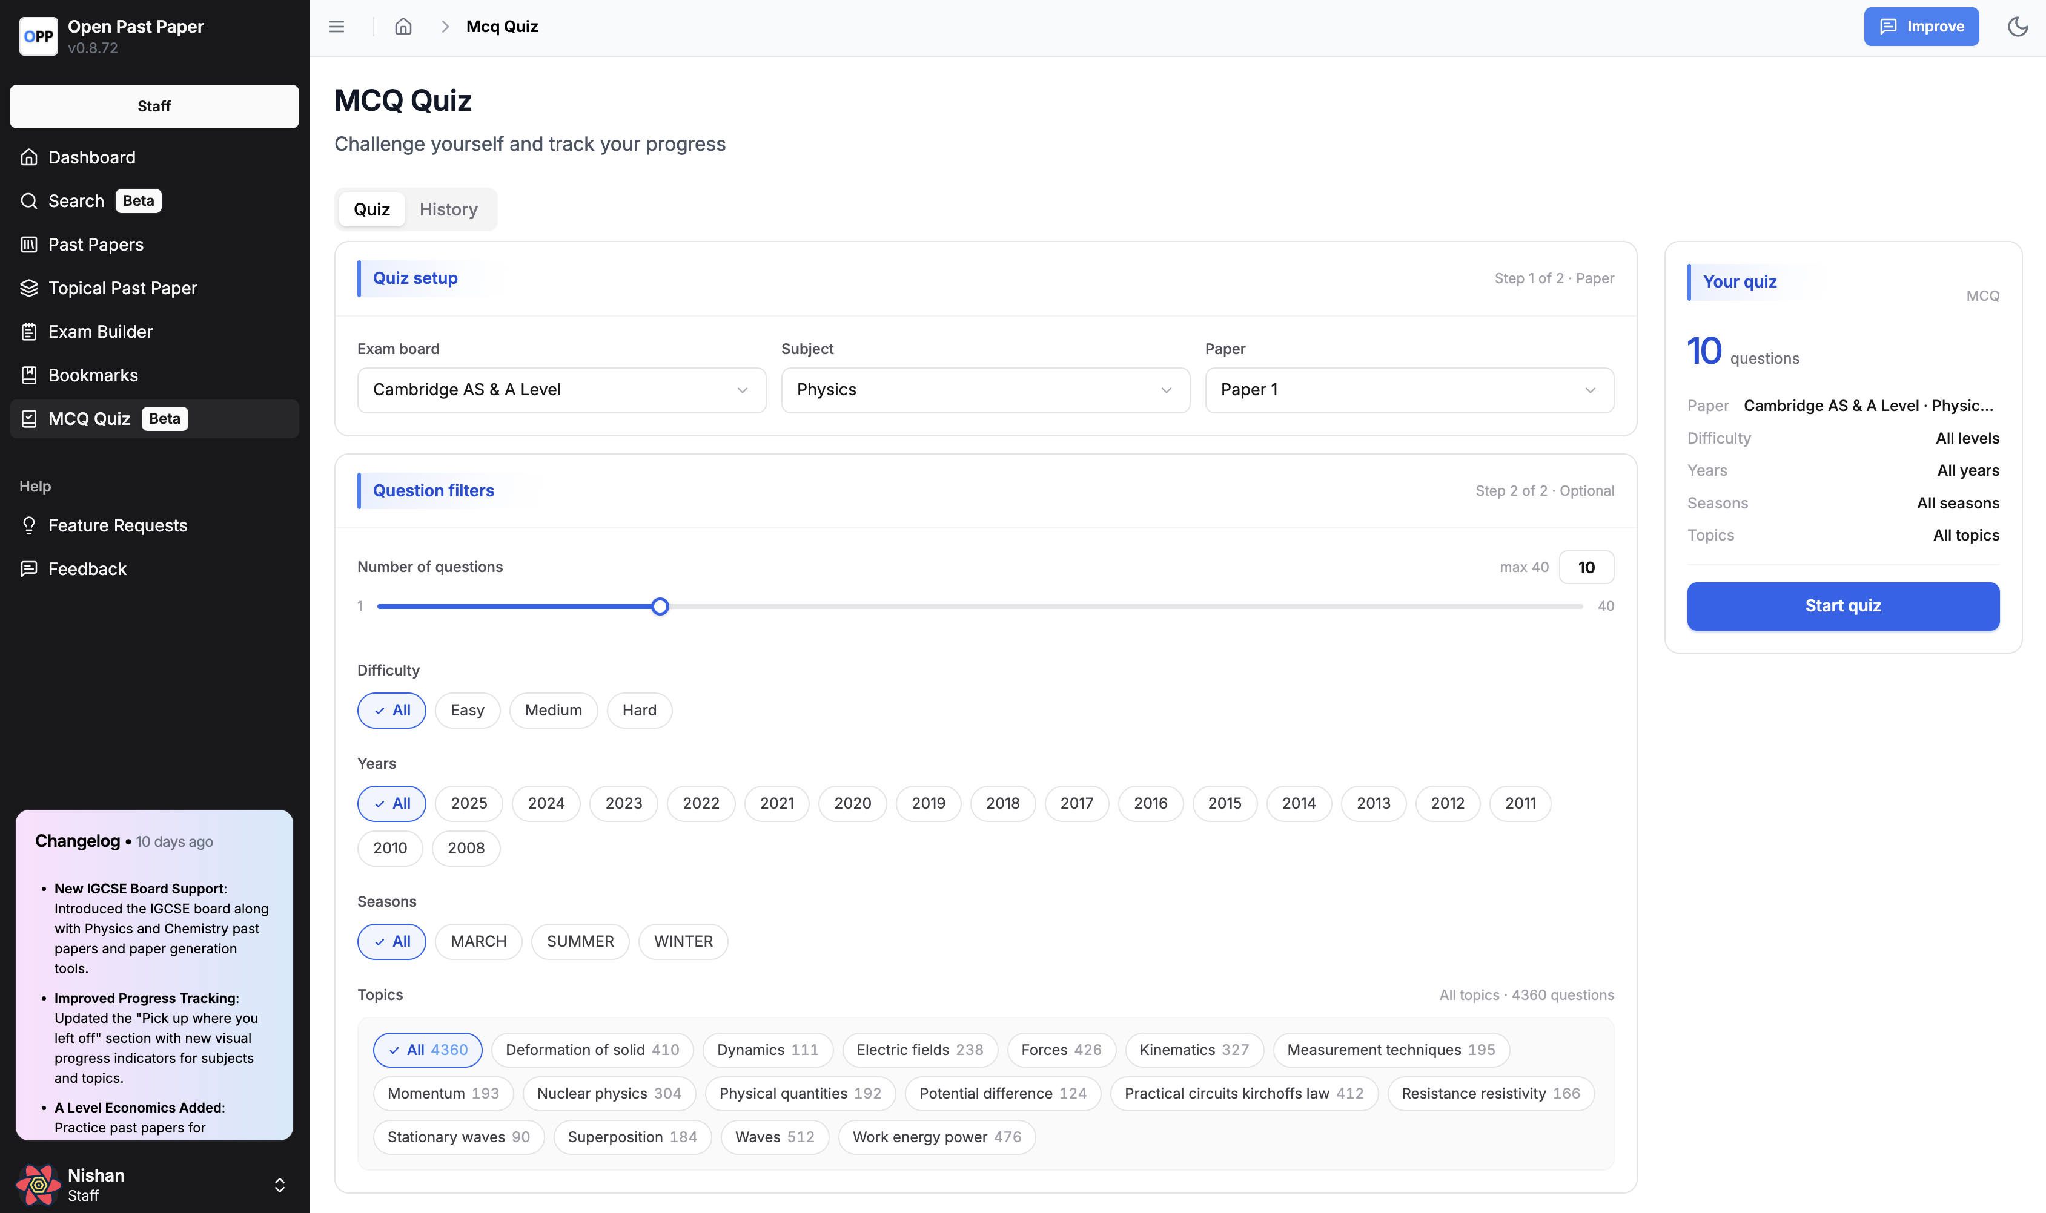Select Practical circuits kirchoffs law topic
Viewport: 2046px width, 1213px height.
(x=1244, y=1094)
